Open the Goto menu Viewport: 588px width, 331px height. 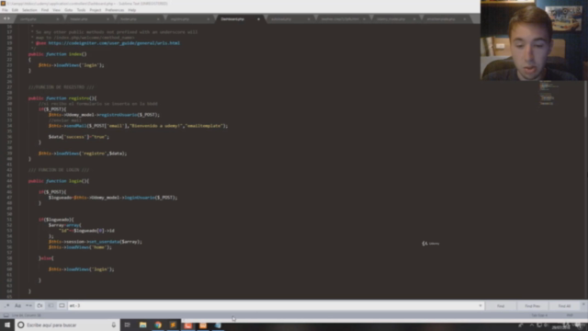pos(69,10)
